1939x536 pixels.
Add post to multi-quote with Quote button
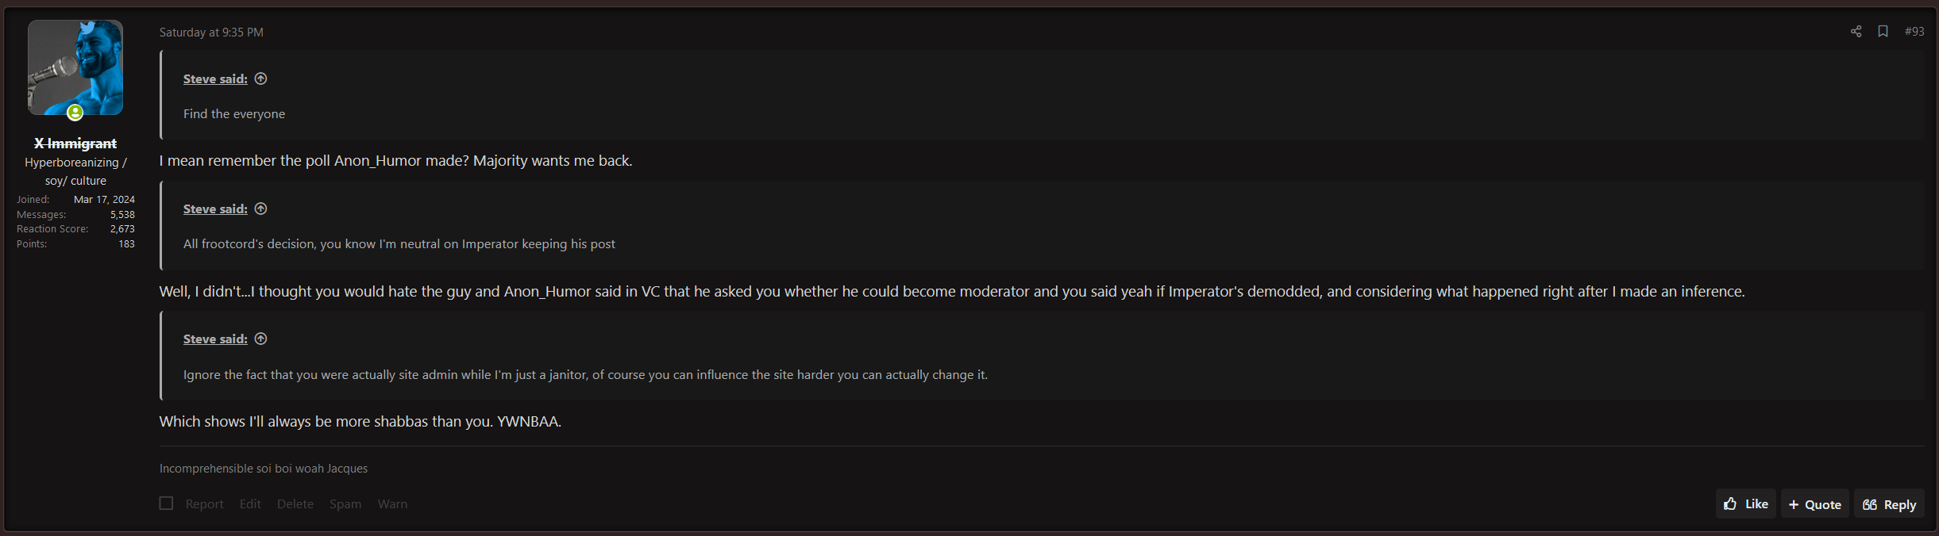tap(1814, 504)
